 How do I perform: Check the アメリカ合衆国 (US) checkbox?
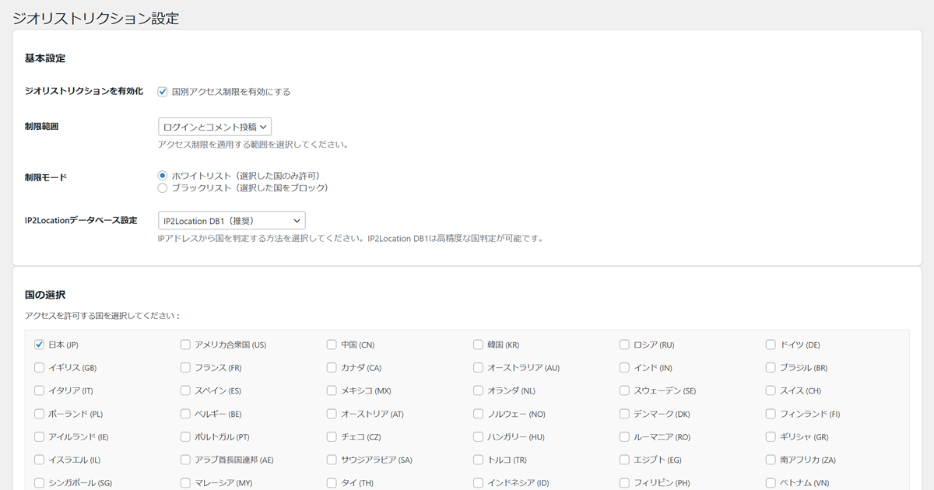click(x=185, y=345)
